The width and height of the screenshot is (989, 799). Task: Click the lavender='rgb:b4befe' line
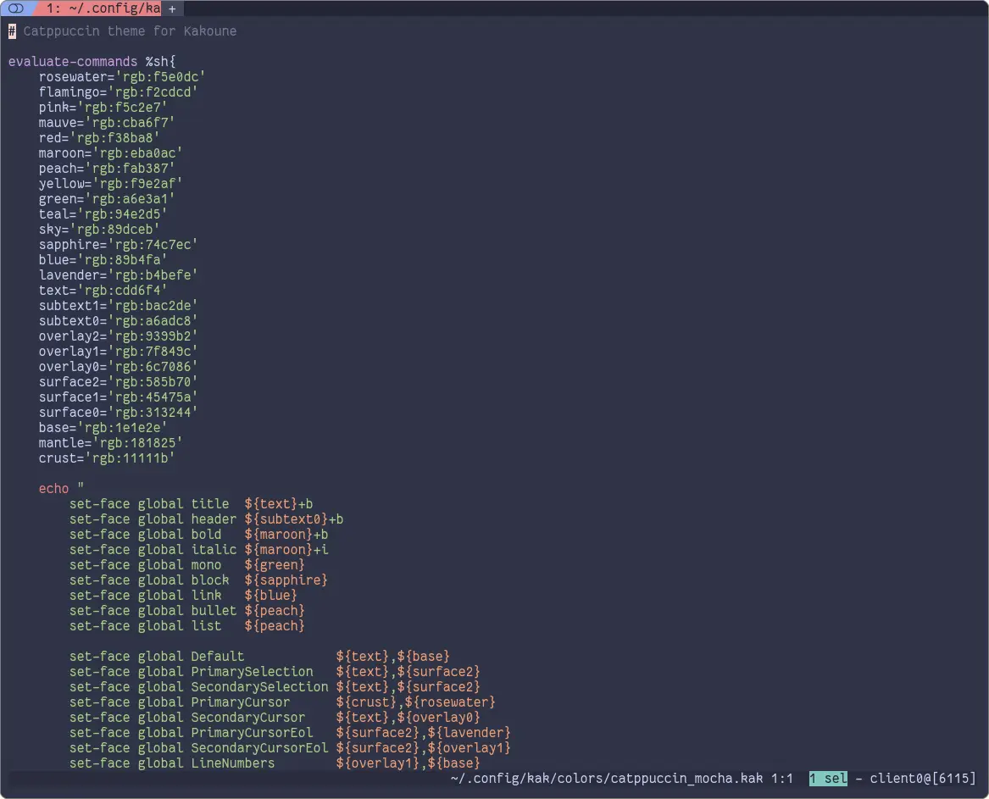(118, 275)
